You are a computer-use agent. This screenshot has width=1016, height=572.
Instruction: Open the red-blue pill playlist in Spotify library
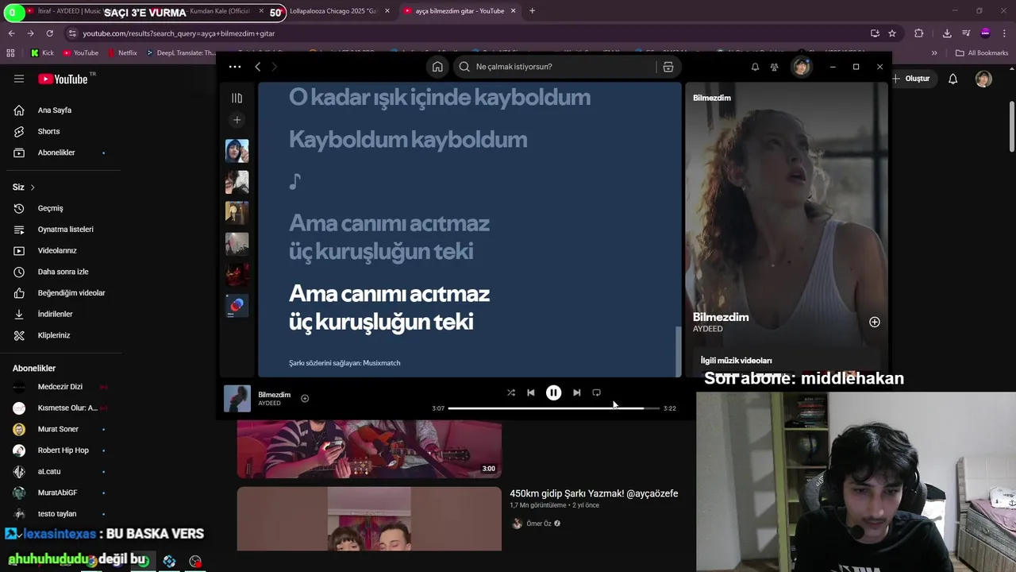pyautogui.click(x=237, y=306)
